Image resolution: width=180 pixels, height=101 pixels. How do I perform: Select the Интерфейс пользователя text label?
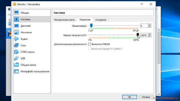pyautogui.click(x=35, y=72)
